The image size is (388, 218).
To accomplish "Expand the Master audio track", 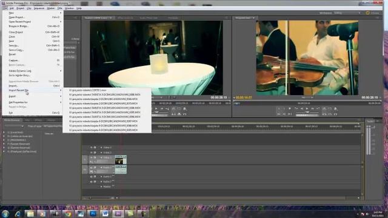I will point(101,187).
